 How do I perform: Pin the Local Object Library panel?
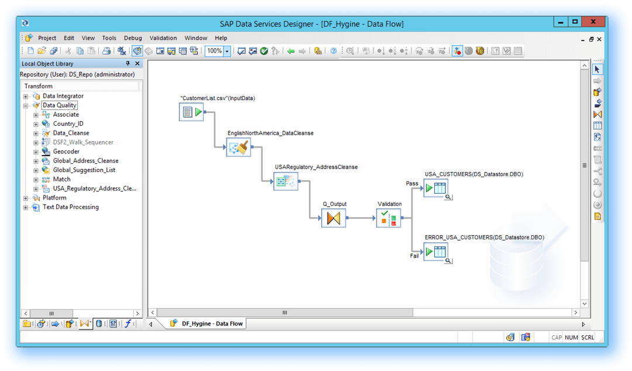[x=127, y=63]
